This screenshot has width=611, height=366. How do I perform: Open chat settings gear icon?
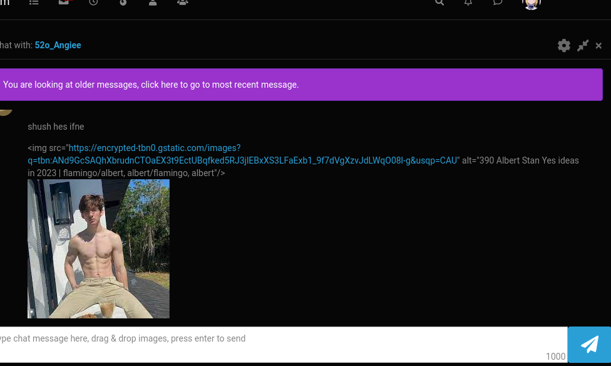564,46
